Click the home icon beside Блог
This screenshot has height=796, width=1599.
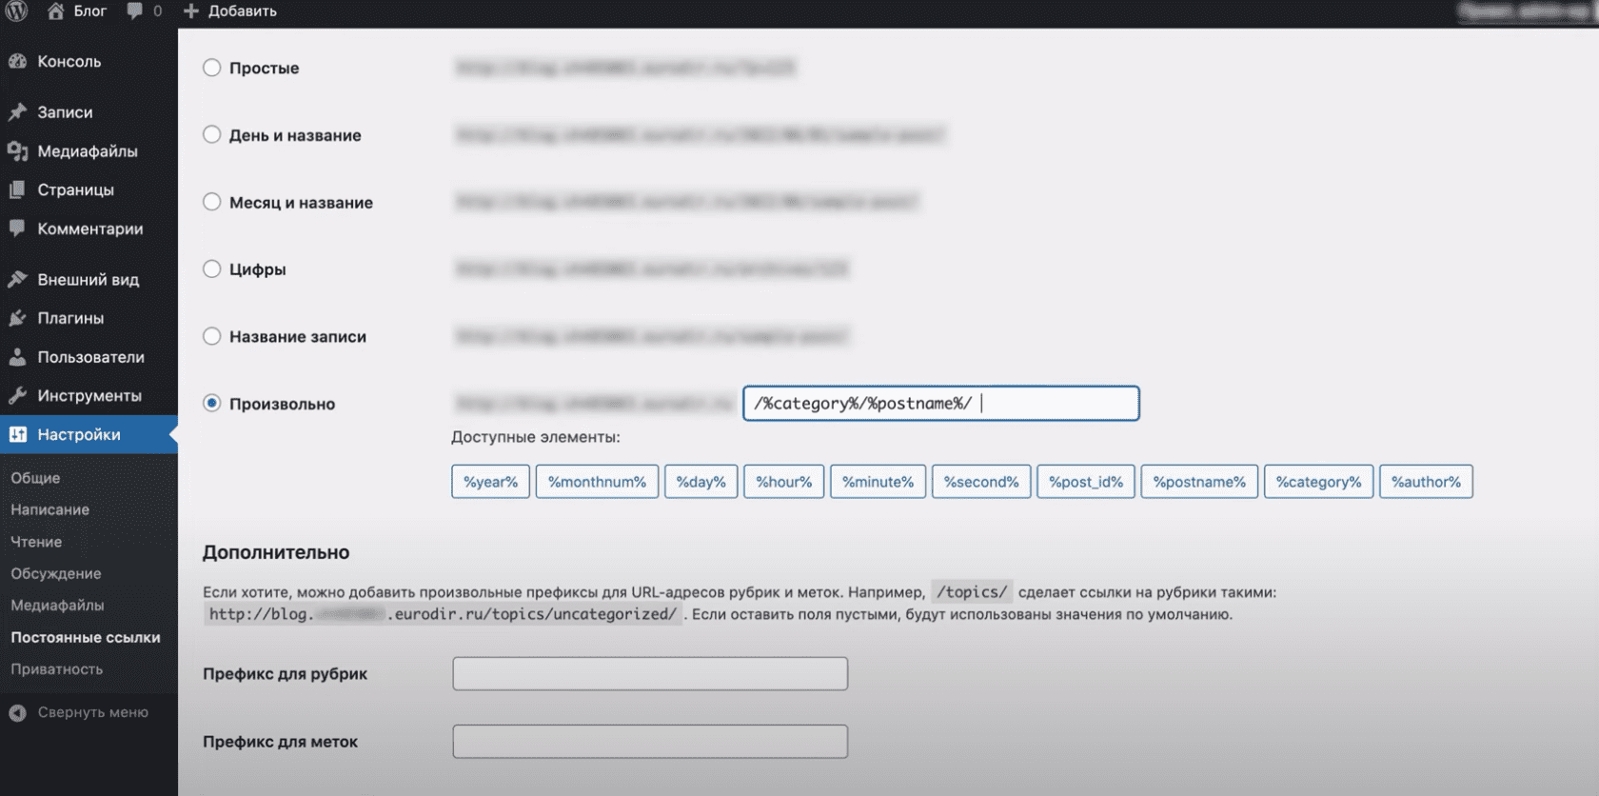[x=56, y=10]
